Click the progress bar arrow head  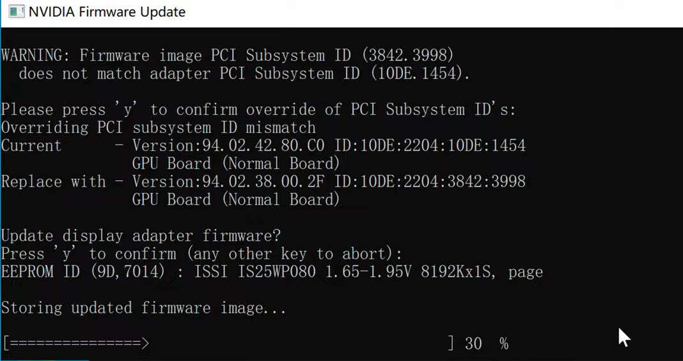tap(145, 344)
